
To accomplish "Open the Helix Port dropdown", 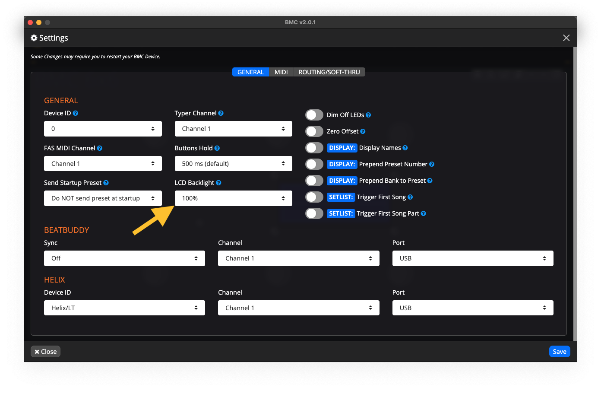I will pyautogui.click(x=473, y=308).
